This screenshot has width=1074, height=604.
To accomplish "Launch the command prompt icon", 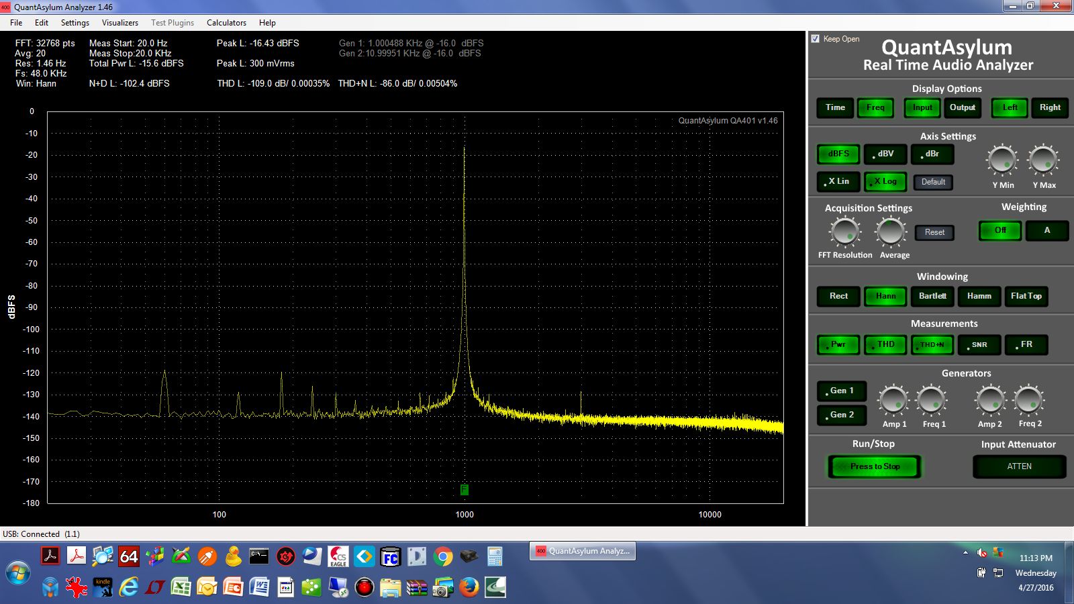I will [259, 556].
